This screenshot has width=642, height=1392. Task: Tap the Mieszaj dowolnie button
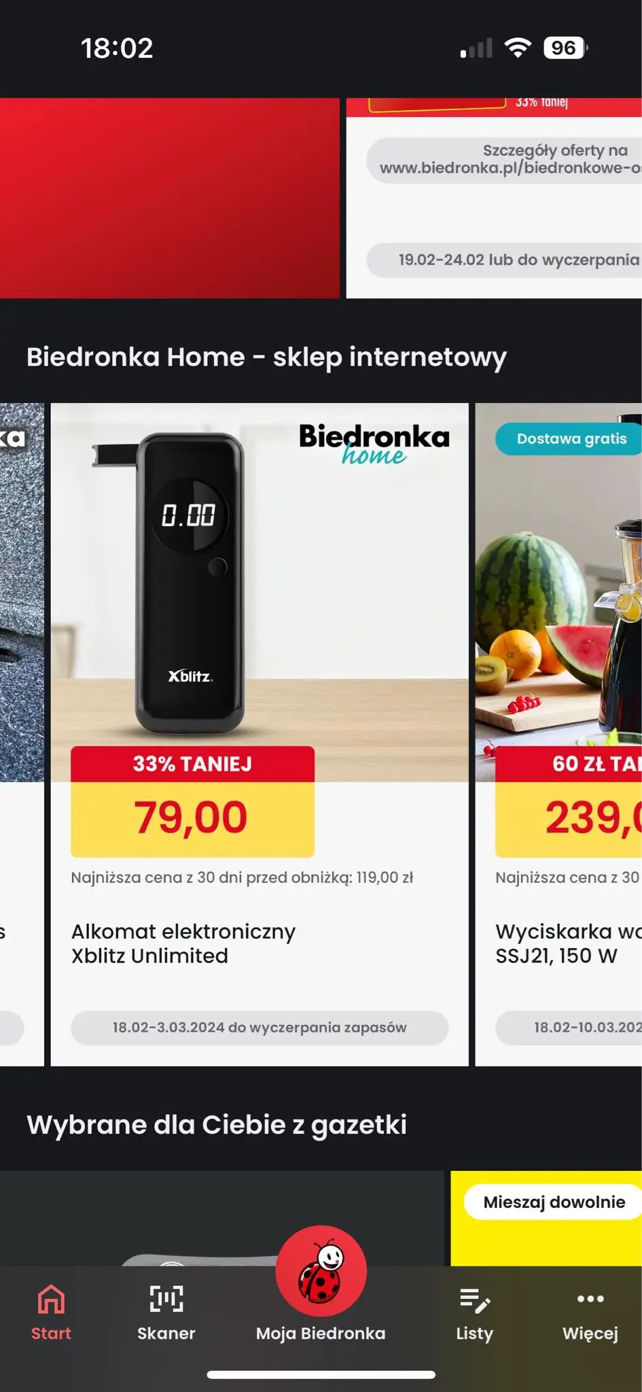[552, 1201]
